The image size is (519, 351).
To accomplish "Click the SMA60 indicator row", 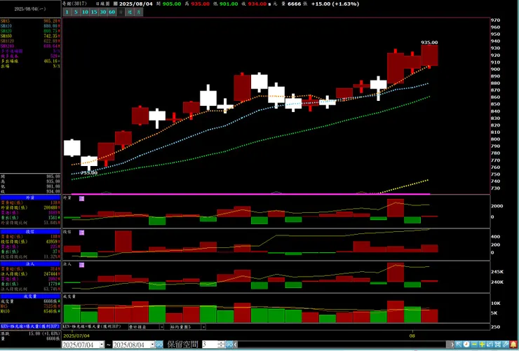I will (30, 36).
